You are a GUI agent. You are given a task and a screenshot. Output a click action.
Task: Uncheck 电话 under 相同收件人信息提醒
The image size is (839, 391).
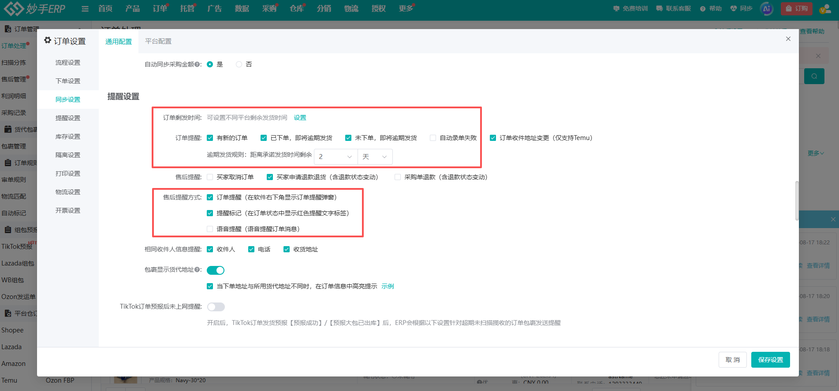(x=251, y=249)
